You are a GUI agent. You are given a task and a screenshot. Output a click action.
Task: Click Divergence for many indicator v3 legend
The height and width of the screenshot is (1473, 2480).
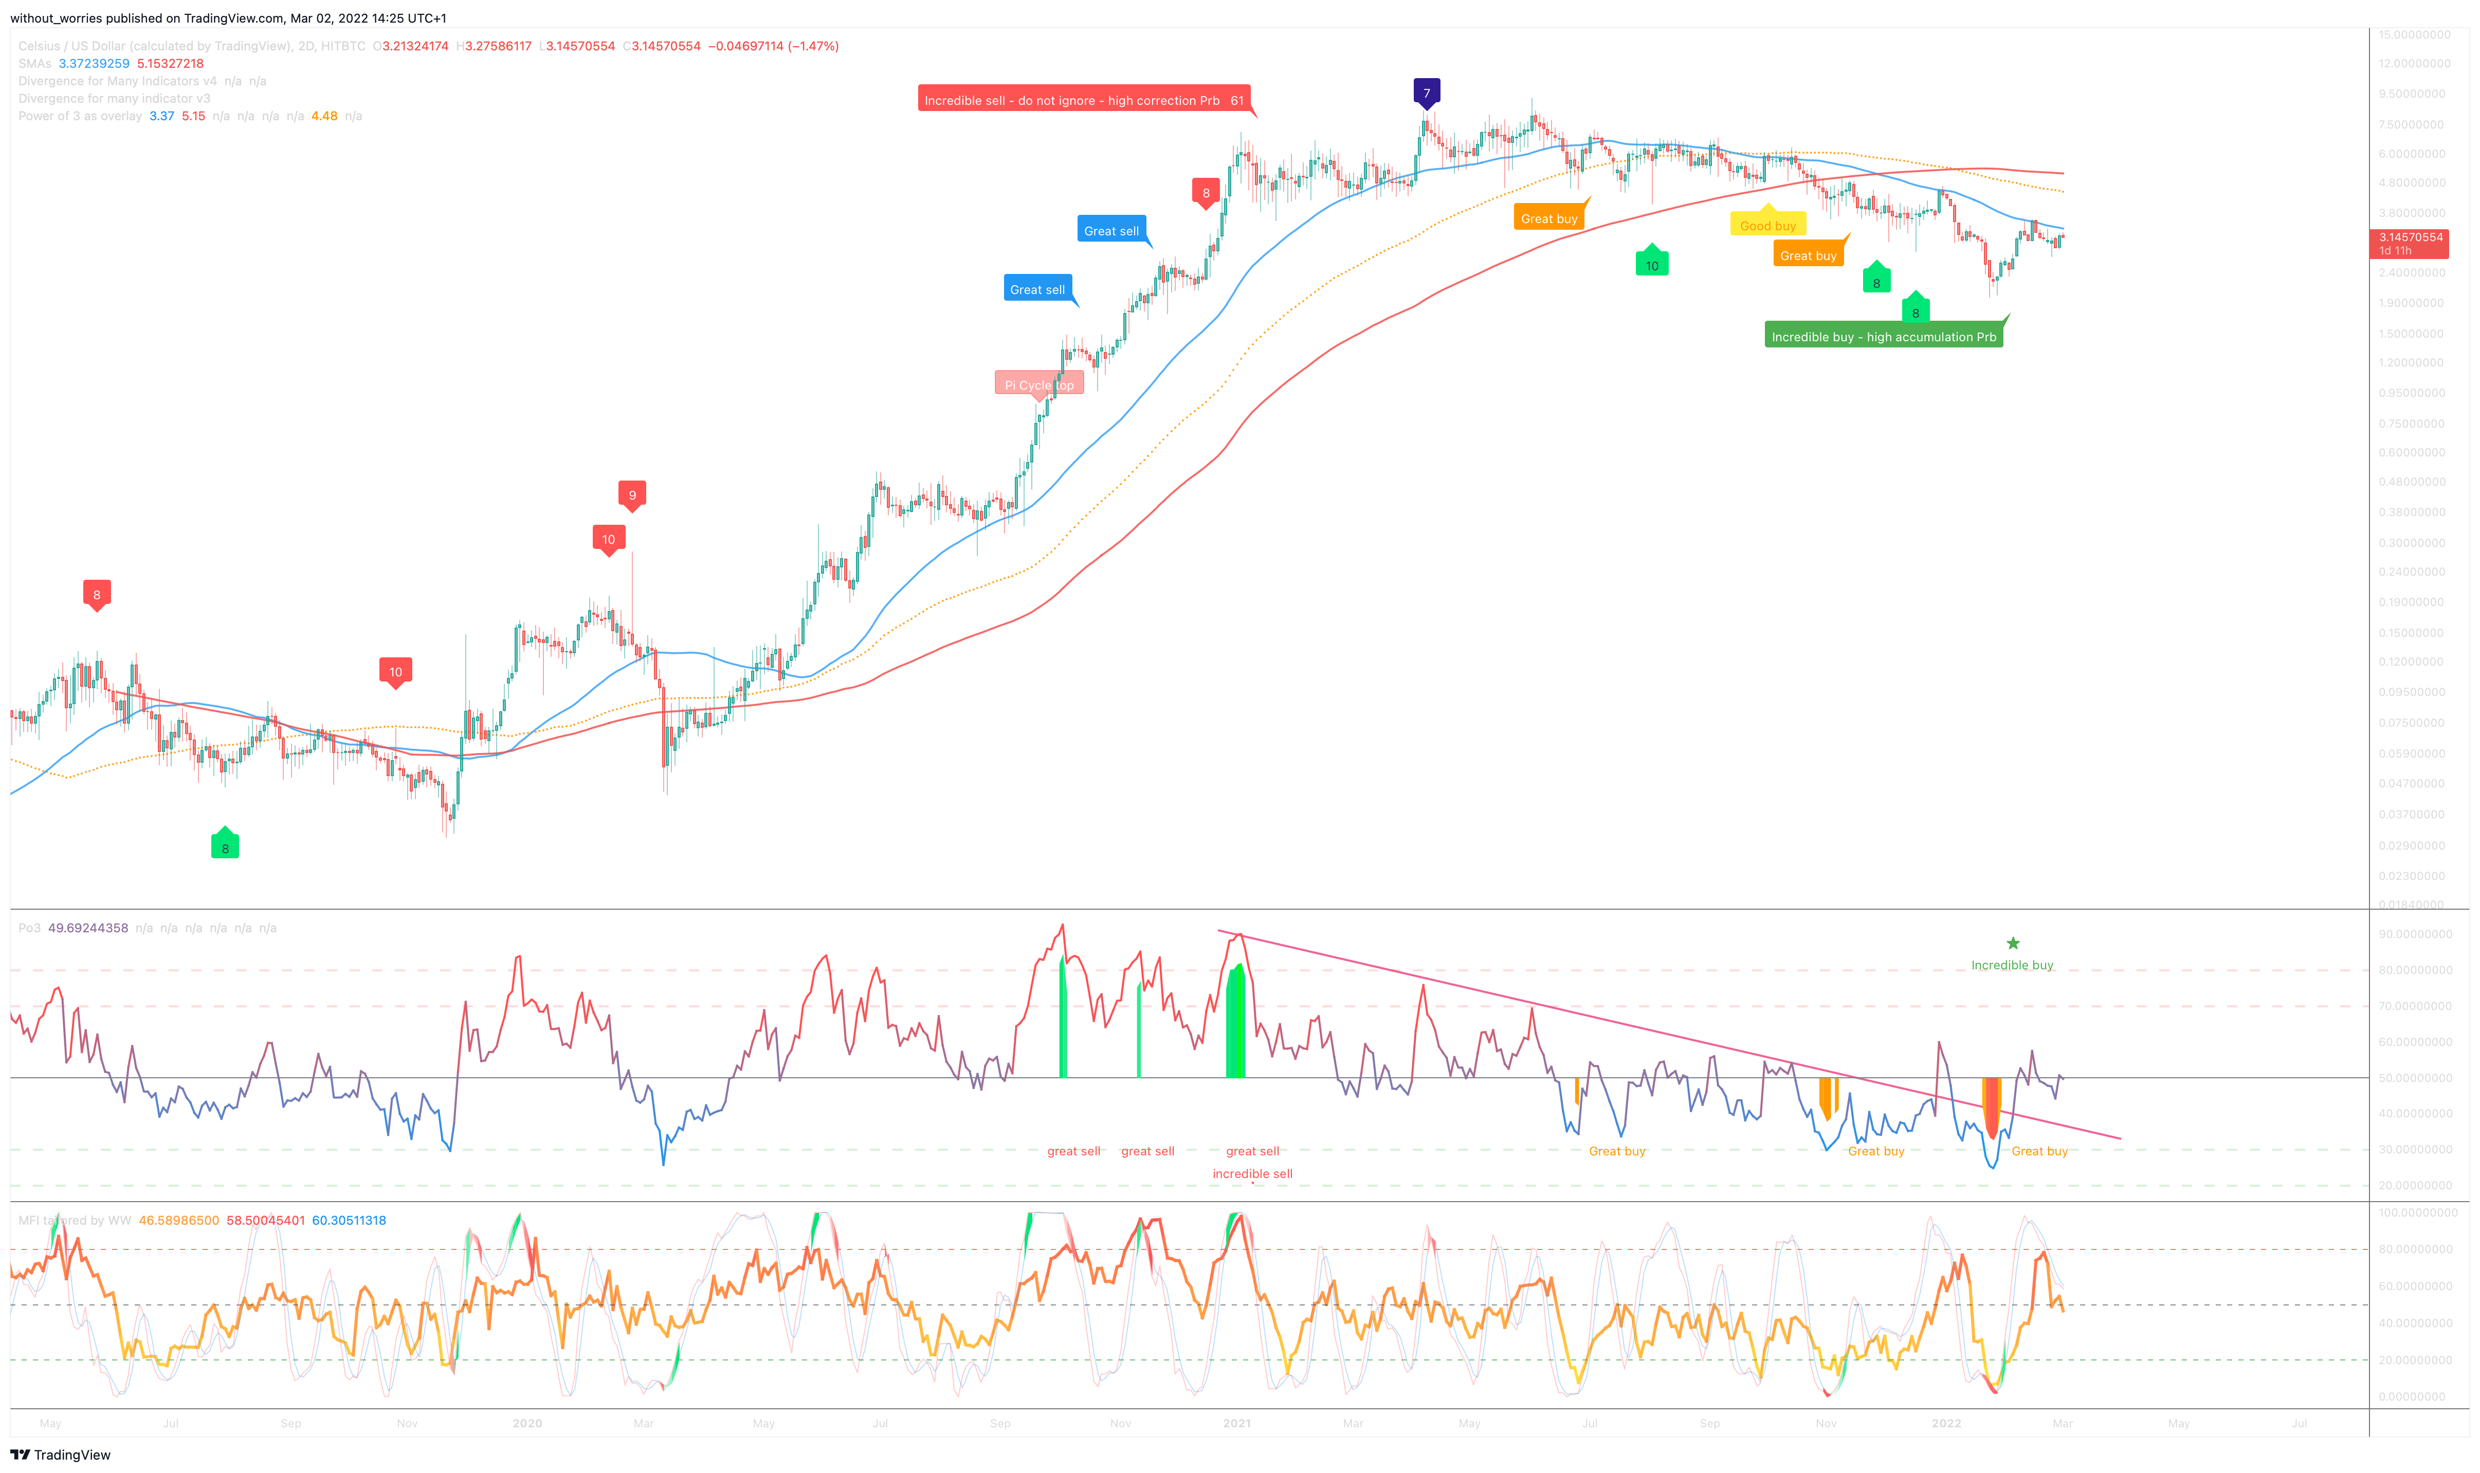[x=114, y=98]
